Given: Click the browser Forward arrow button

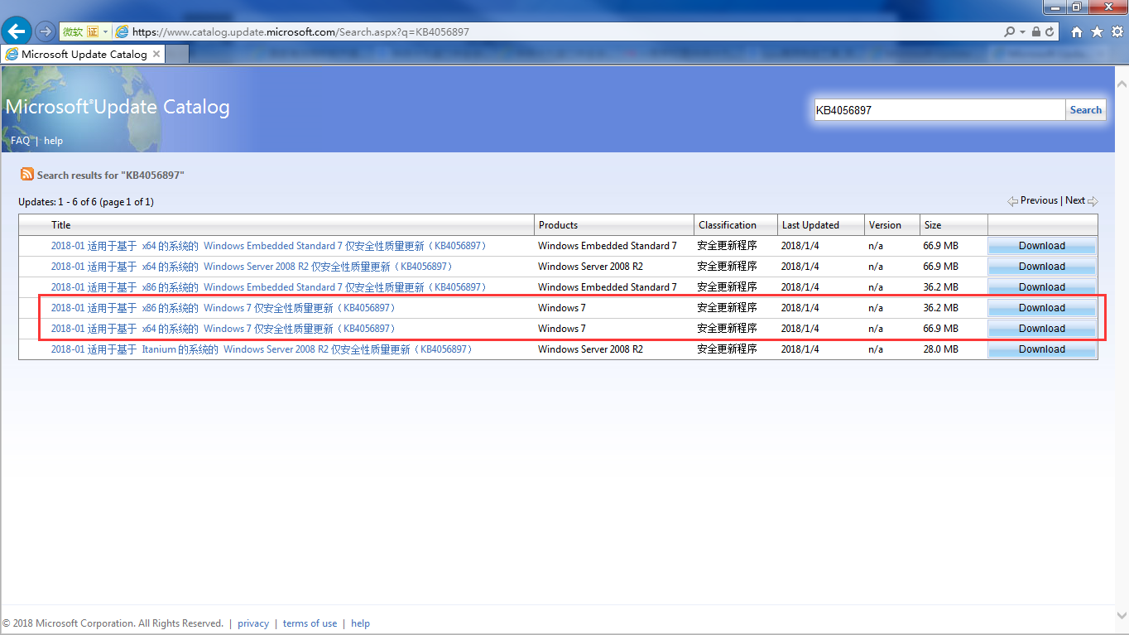Looking at the screenshot, I should pyautogui.click(x=46, y=31).
